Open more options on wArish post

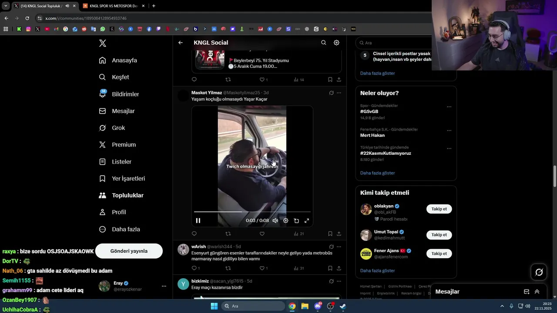point(339,246)
